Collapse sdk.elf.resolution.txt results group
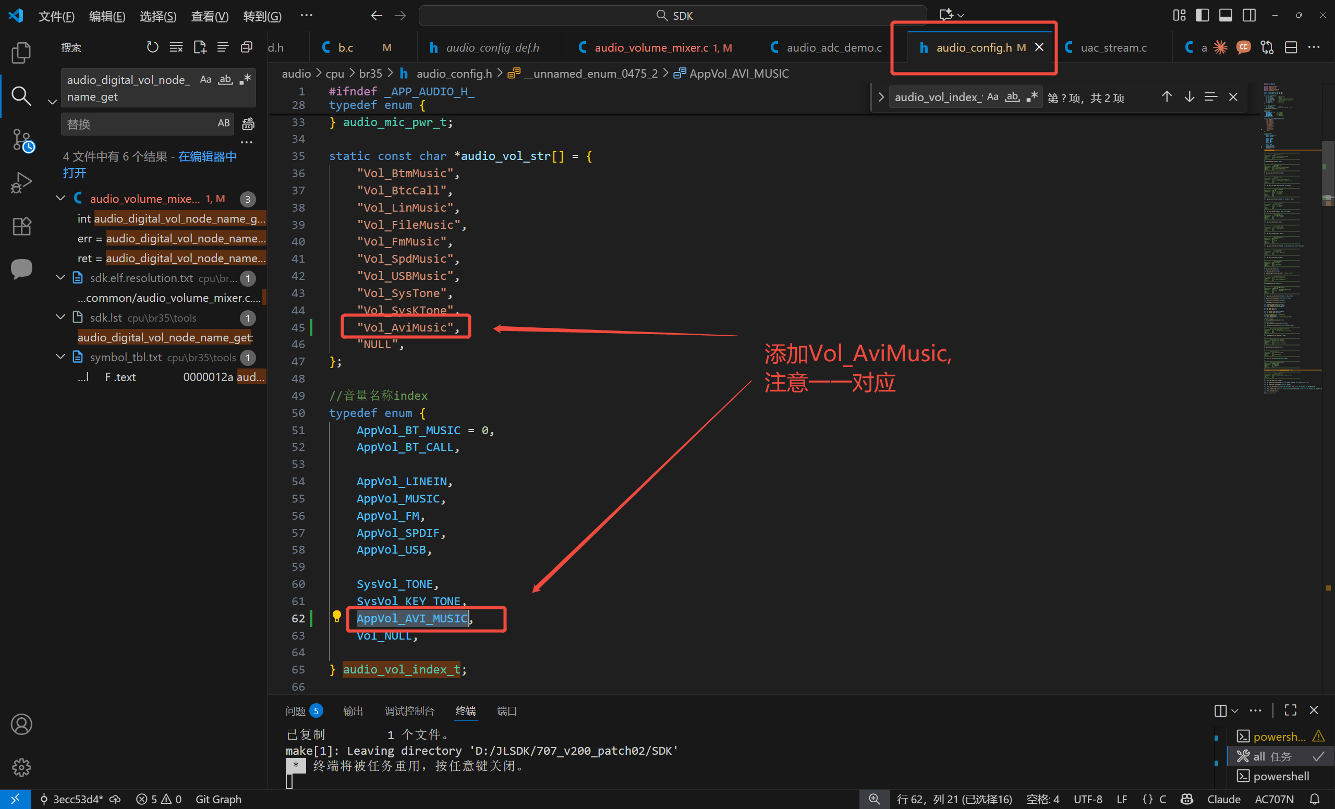This screenshot has height=809, width=1335. [x=60, y=278]
